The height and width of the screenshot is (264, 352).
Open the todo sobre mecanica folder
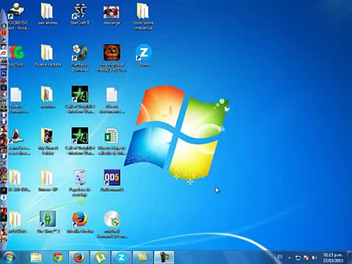[143, 16]
